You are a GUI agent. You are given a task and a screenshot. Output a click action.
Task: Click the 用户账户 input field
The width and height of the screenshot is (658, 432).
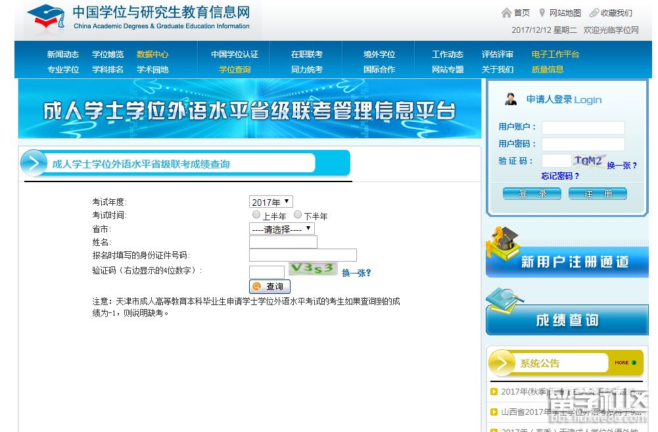tap(582, 127)
